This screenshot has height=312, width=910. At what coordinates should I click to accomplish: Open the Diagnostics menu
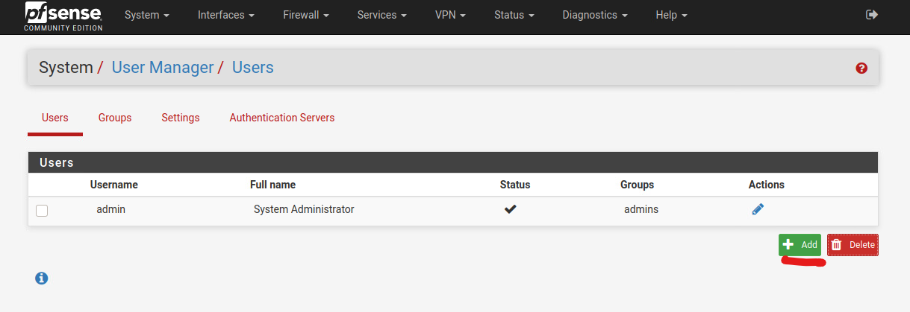[x=594, y=15]
